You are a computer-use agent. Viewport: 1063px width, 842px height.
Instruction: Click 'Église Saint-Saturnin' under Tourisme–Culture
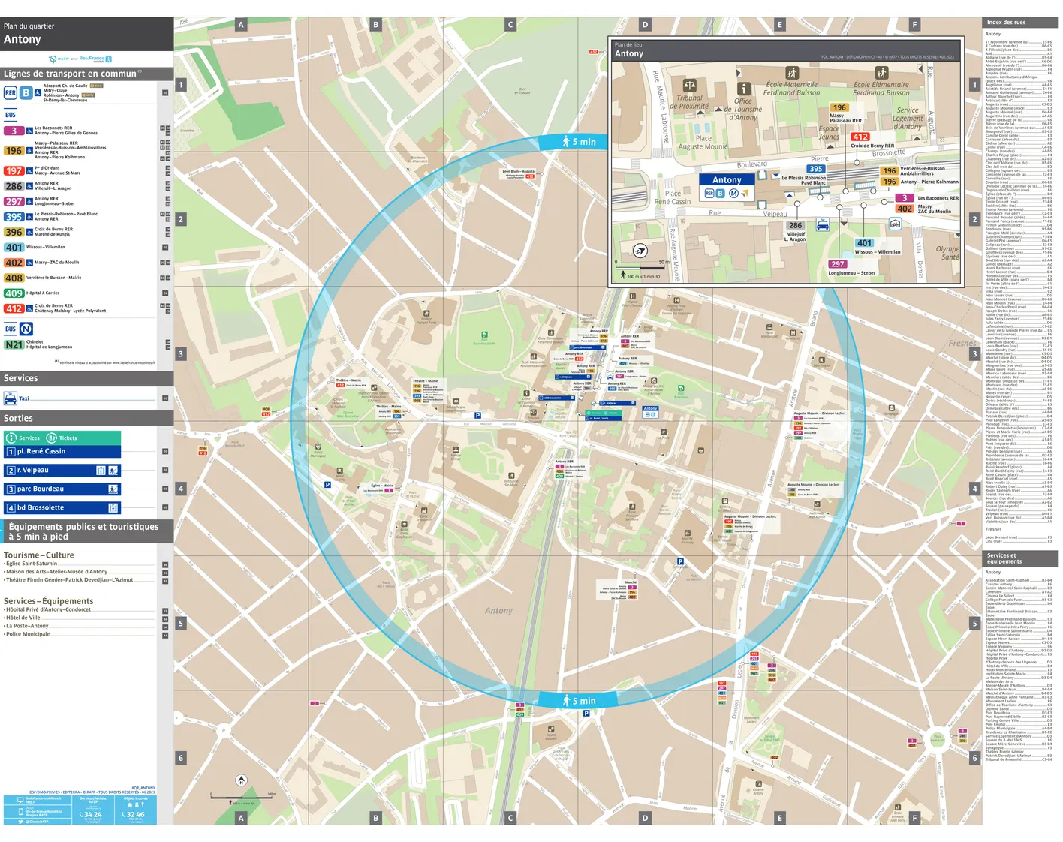[x=30, y=564]
